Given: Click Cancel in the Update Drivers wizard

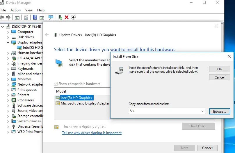Looking at the screenshot, I should 207,148.
